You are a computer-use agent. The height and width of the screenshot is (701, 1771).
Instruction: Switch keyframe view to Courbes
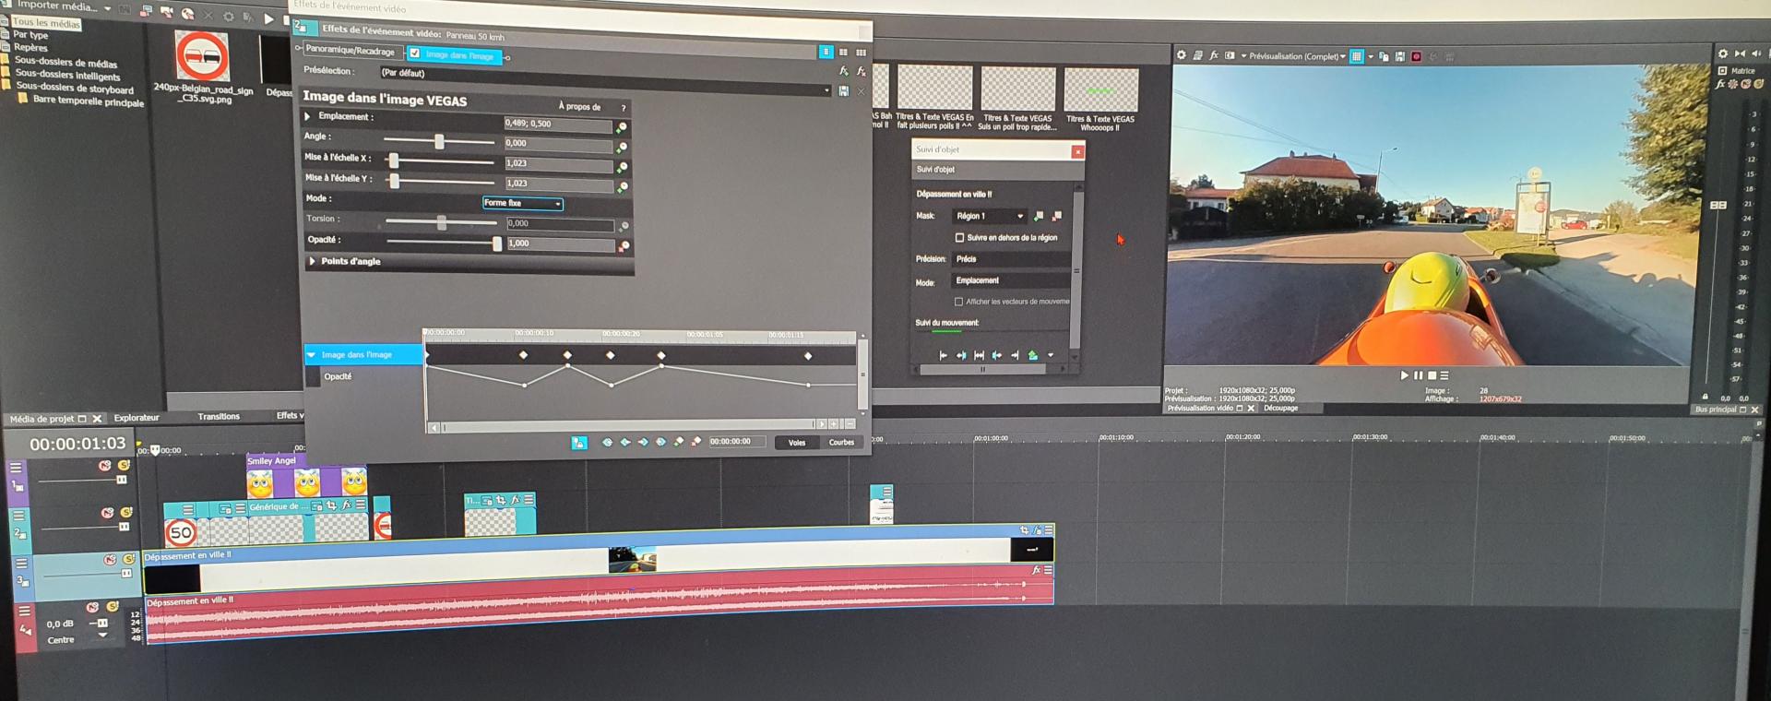[x=841, y=443]
